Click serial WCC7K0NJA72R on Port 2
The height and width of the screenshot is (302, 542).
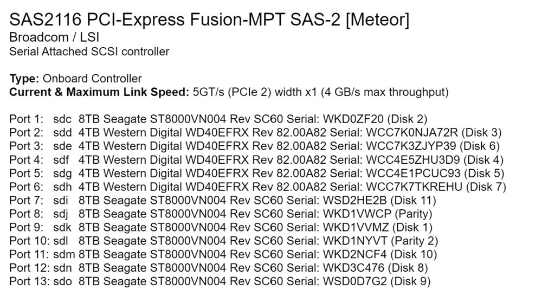point(412,132)
